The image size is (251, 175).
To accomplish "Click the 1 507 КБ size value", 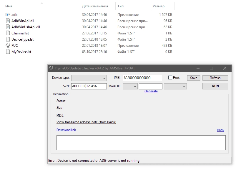I will coord(166,14).
